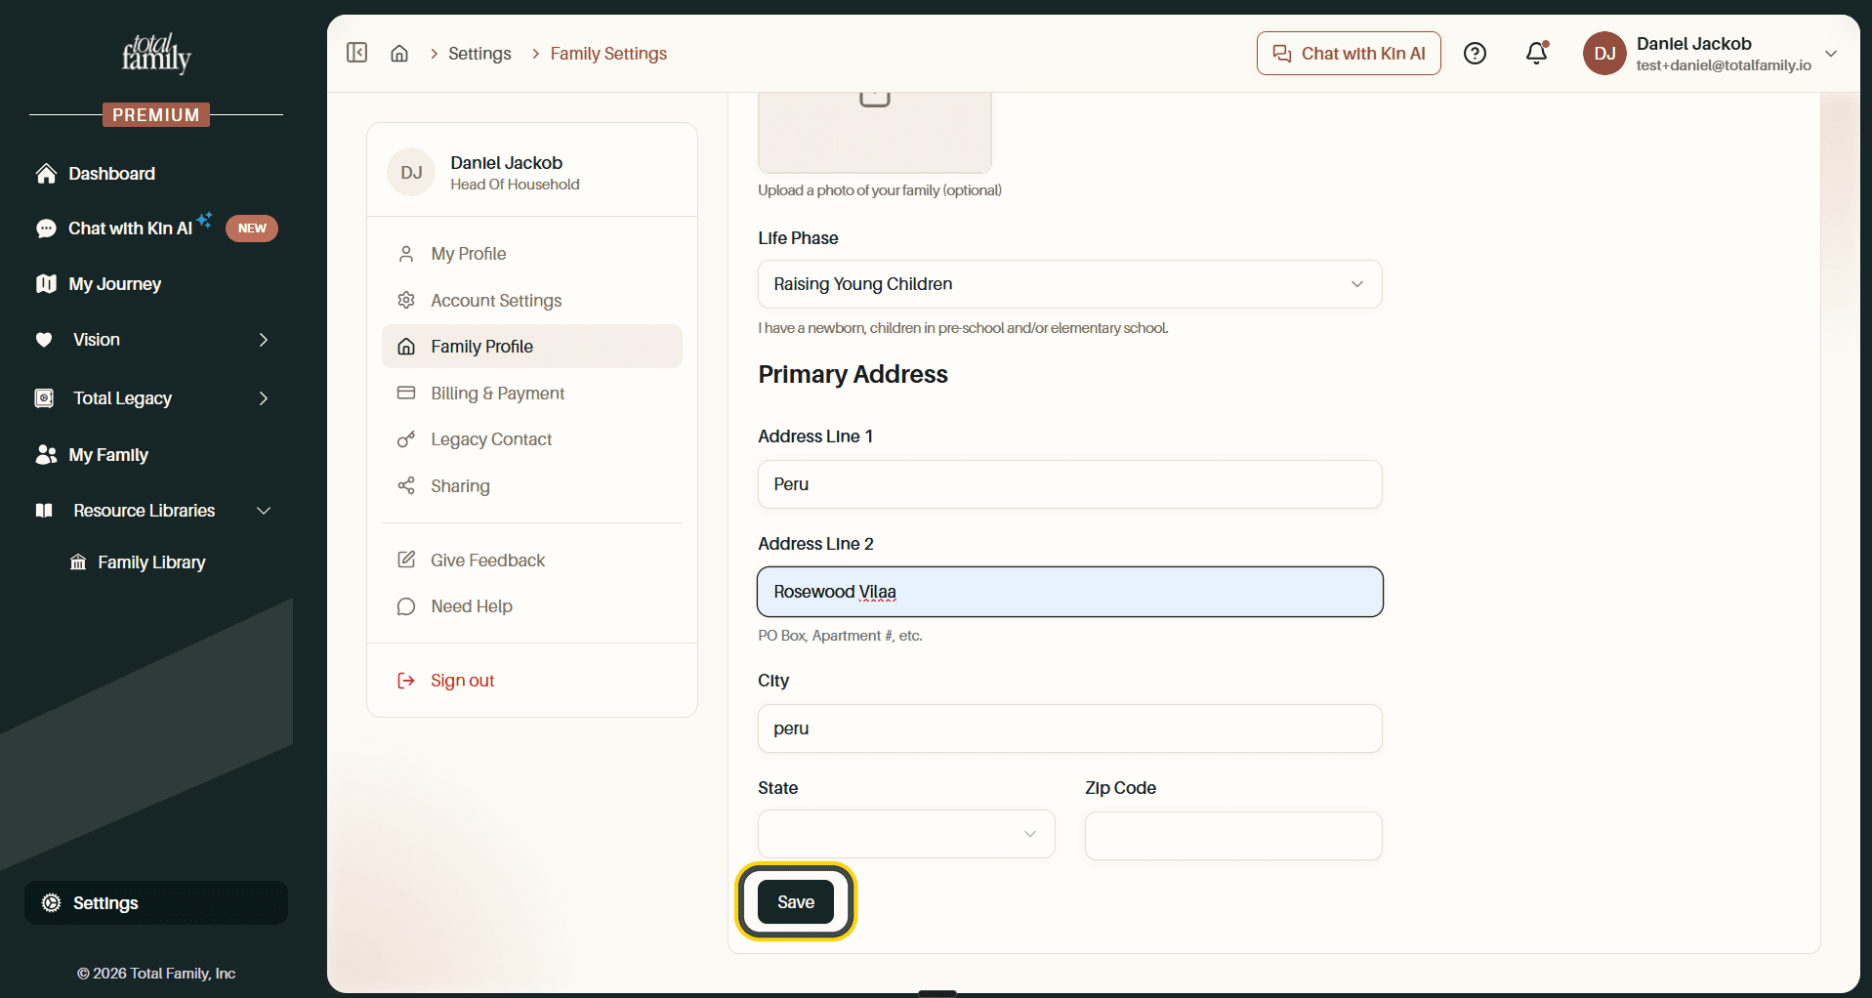This screenshot has height=998, width=1872.
Task: Go to home via breadcrumb house icon
Action: (399, 54)
